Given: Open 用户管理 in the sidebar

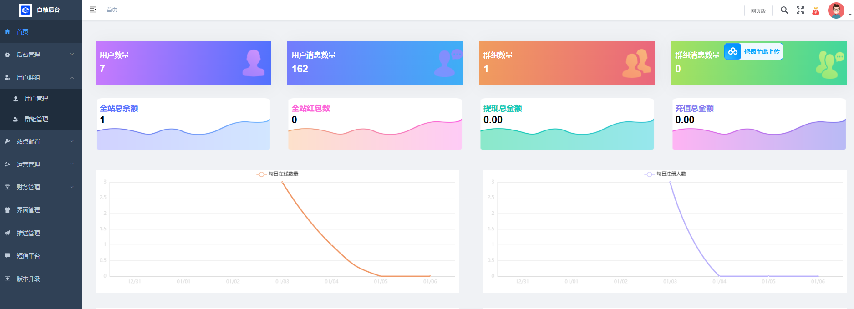Looking at the screenshot, I should click(36, 99).
